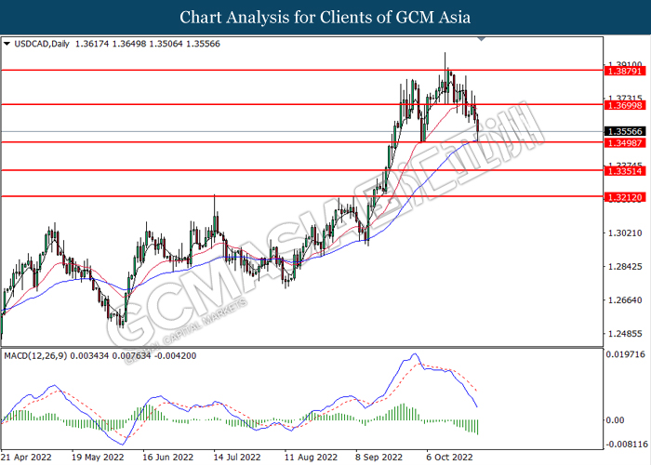Click the chart shift triangle marker at top
This screenshot has height=465, width=651.
pyautogui.click(x=482, y=39)
